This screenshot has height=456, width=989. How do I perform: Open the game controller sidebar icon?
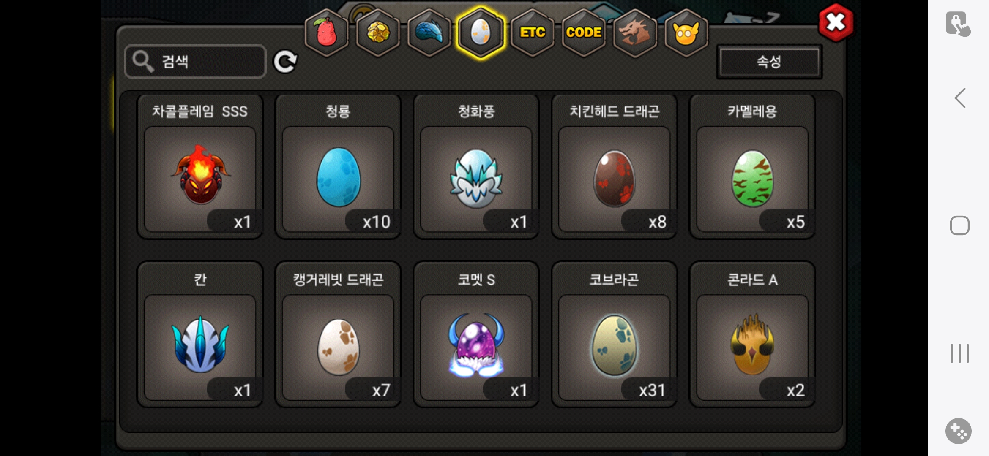958,431
